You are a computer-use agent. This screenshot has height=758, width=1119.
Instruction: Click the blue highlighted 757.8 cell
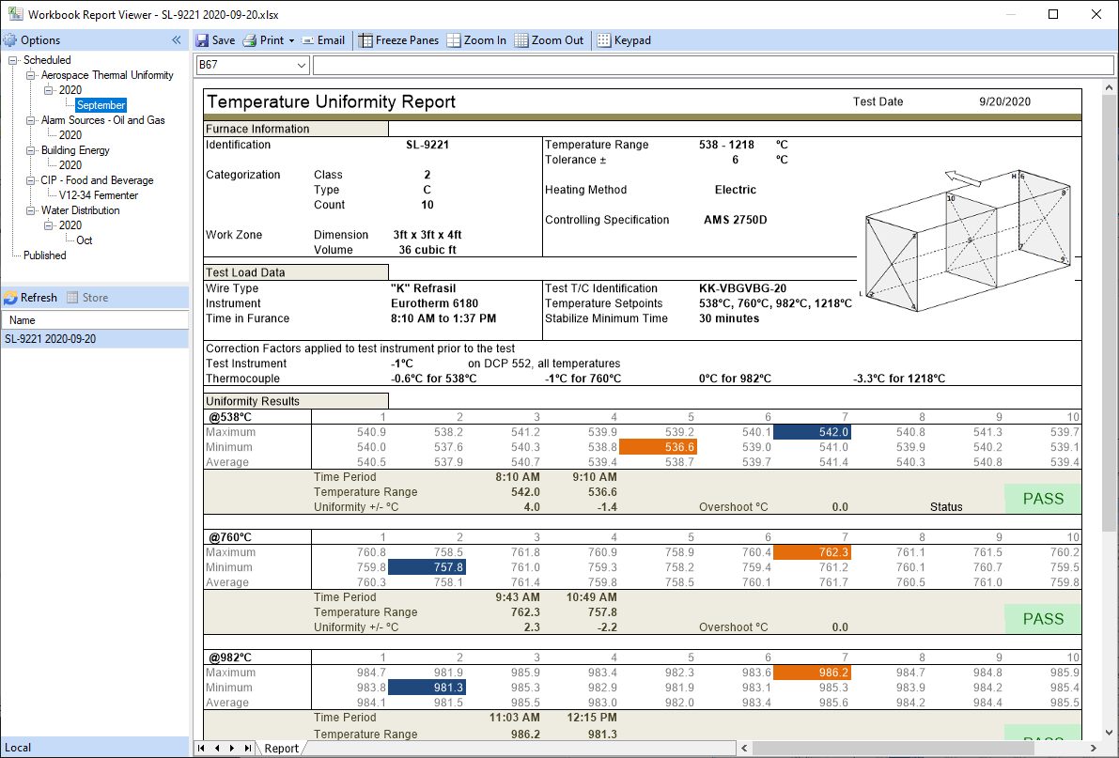point(427,567)
